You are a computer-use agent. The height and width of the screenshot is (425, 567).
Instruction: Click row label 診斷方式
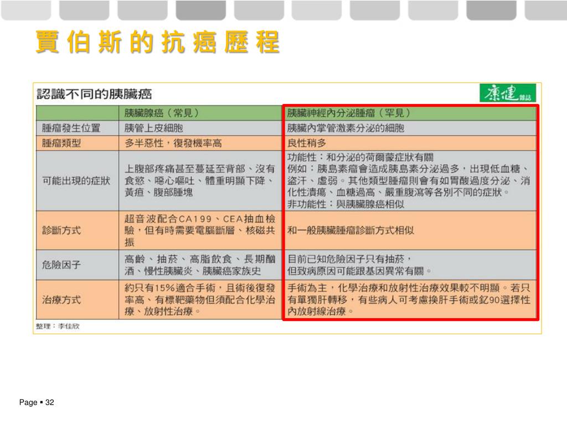point(61,230)
